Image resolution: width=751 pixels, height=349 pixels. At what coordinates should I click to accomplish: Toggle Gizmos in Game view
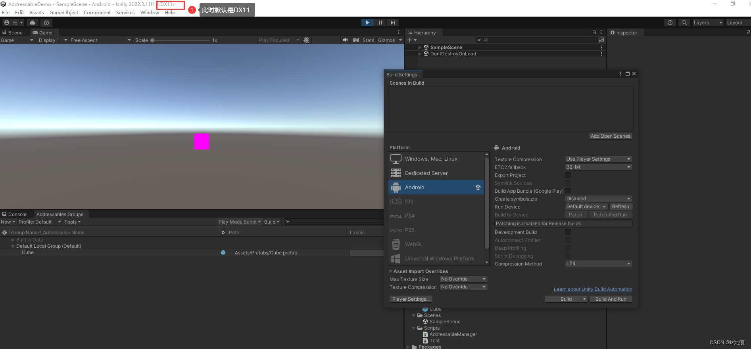pyautogui.click(x=386, y=40)
